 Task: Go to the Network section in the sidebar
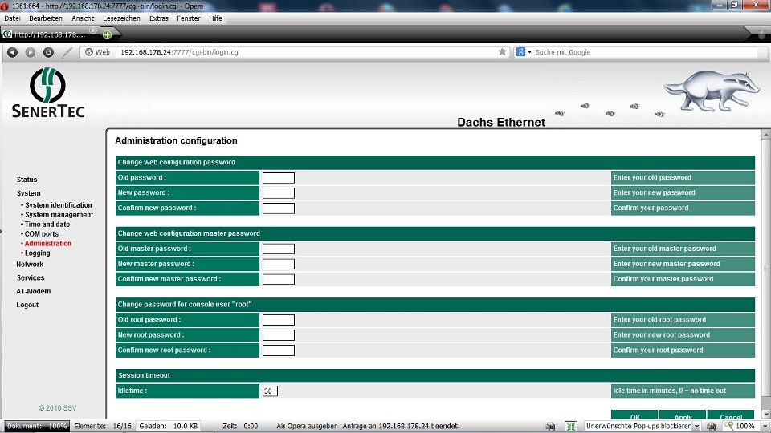click(30, 265)
